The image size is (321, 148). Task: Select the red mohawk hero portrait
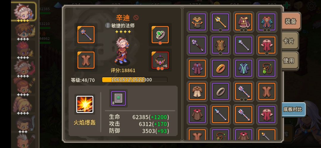coord(24,49)
